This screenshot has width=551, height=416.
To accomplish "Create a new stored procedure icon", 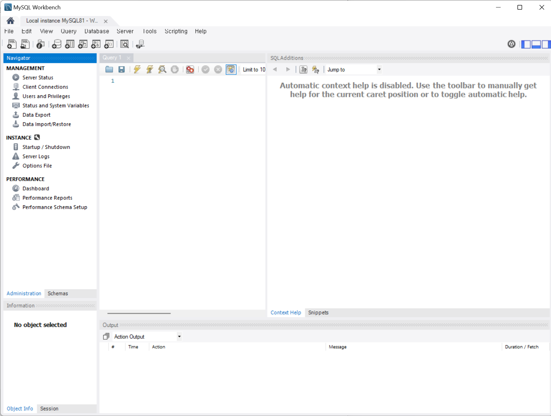I will click(x=96, y=44).
